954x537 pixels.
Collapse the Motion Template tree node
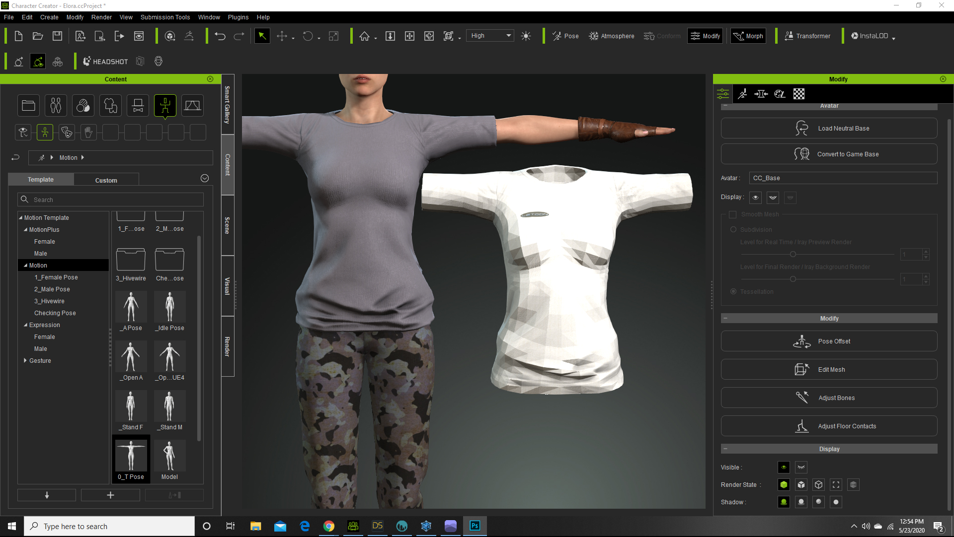(x=21, y=217)
